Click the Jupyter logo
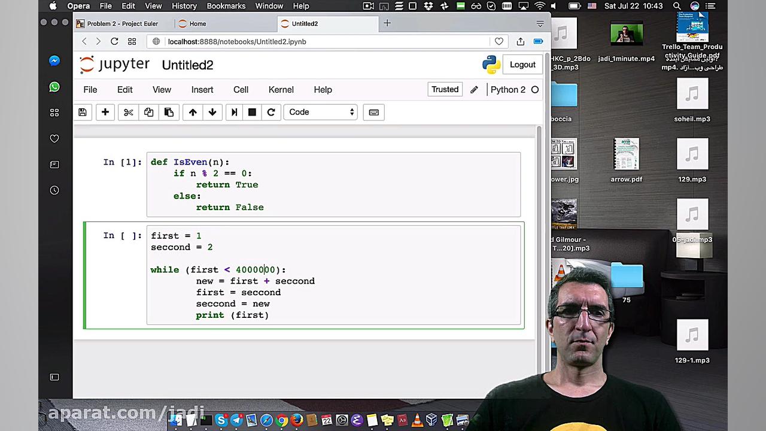 point(114,65)
